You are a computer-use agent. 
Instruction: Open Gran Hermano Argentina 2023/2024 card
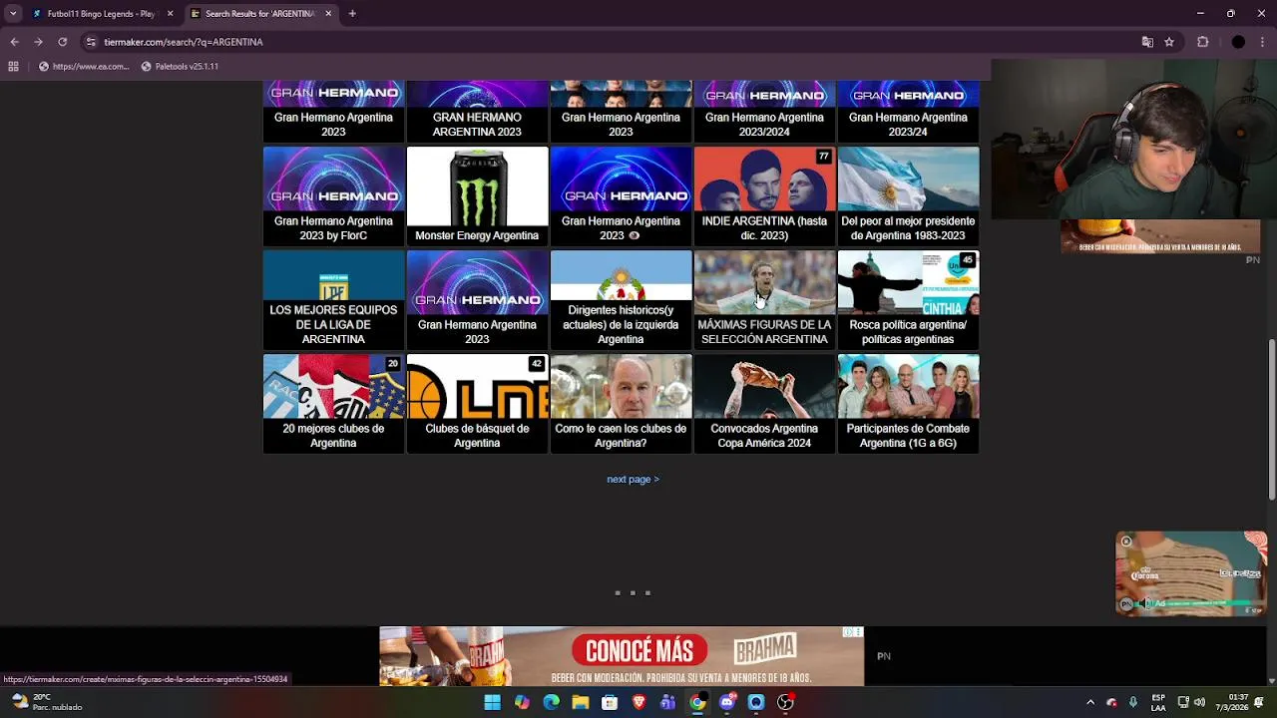pos(764,112)
